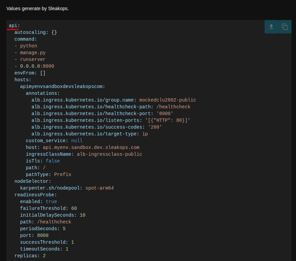Click the 'enabled: true' line

tap(39, 202)
